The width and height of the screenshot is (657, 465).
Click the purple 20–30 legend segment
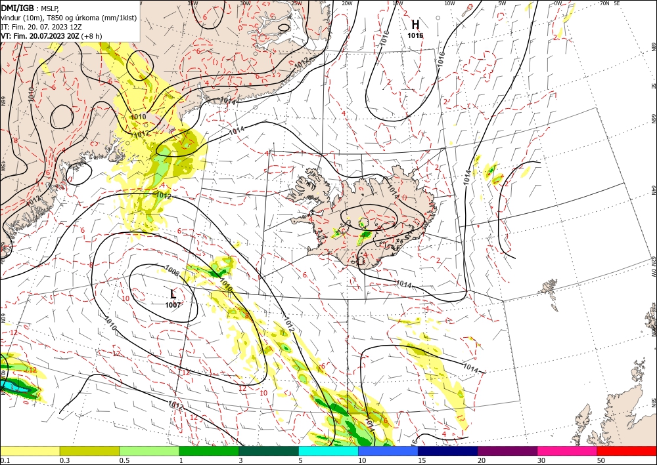(x=507, y=451)
